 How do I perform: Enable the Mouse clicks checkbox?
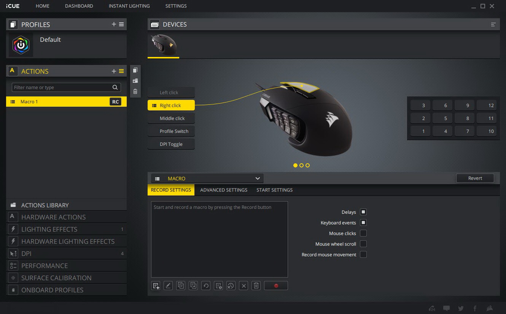click(363, 233)
